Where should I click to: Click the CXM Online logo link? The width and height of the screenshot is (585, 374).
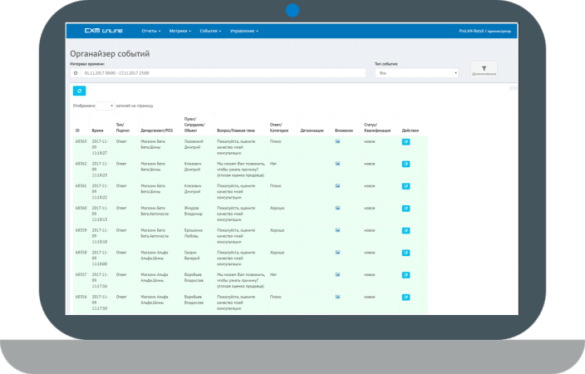click(x=103, y=31)
